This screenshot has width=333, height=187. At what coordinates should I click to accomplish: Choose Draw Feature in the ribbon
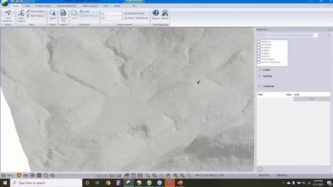(x=36, y=11)
